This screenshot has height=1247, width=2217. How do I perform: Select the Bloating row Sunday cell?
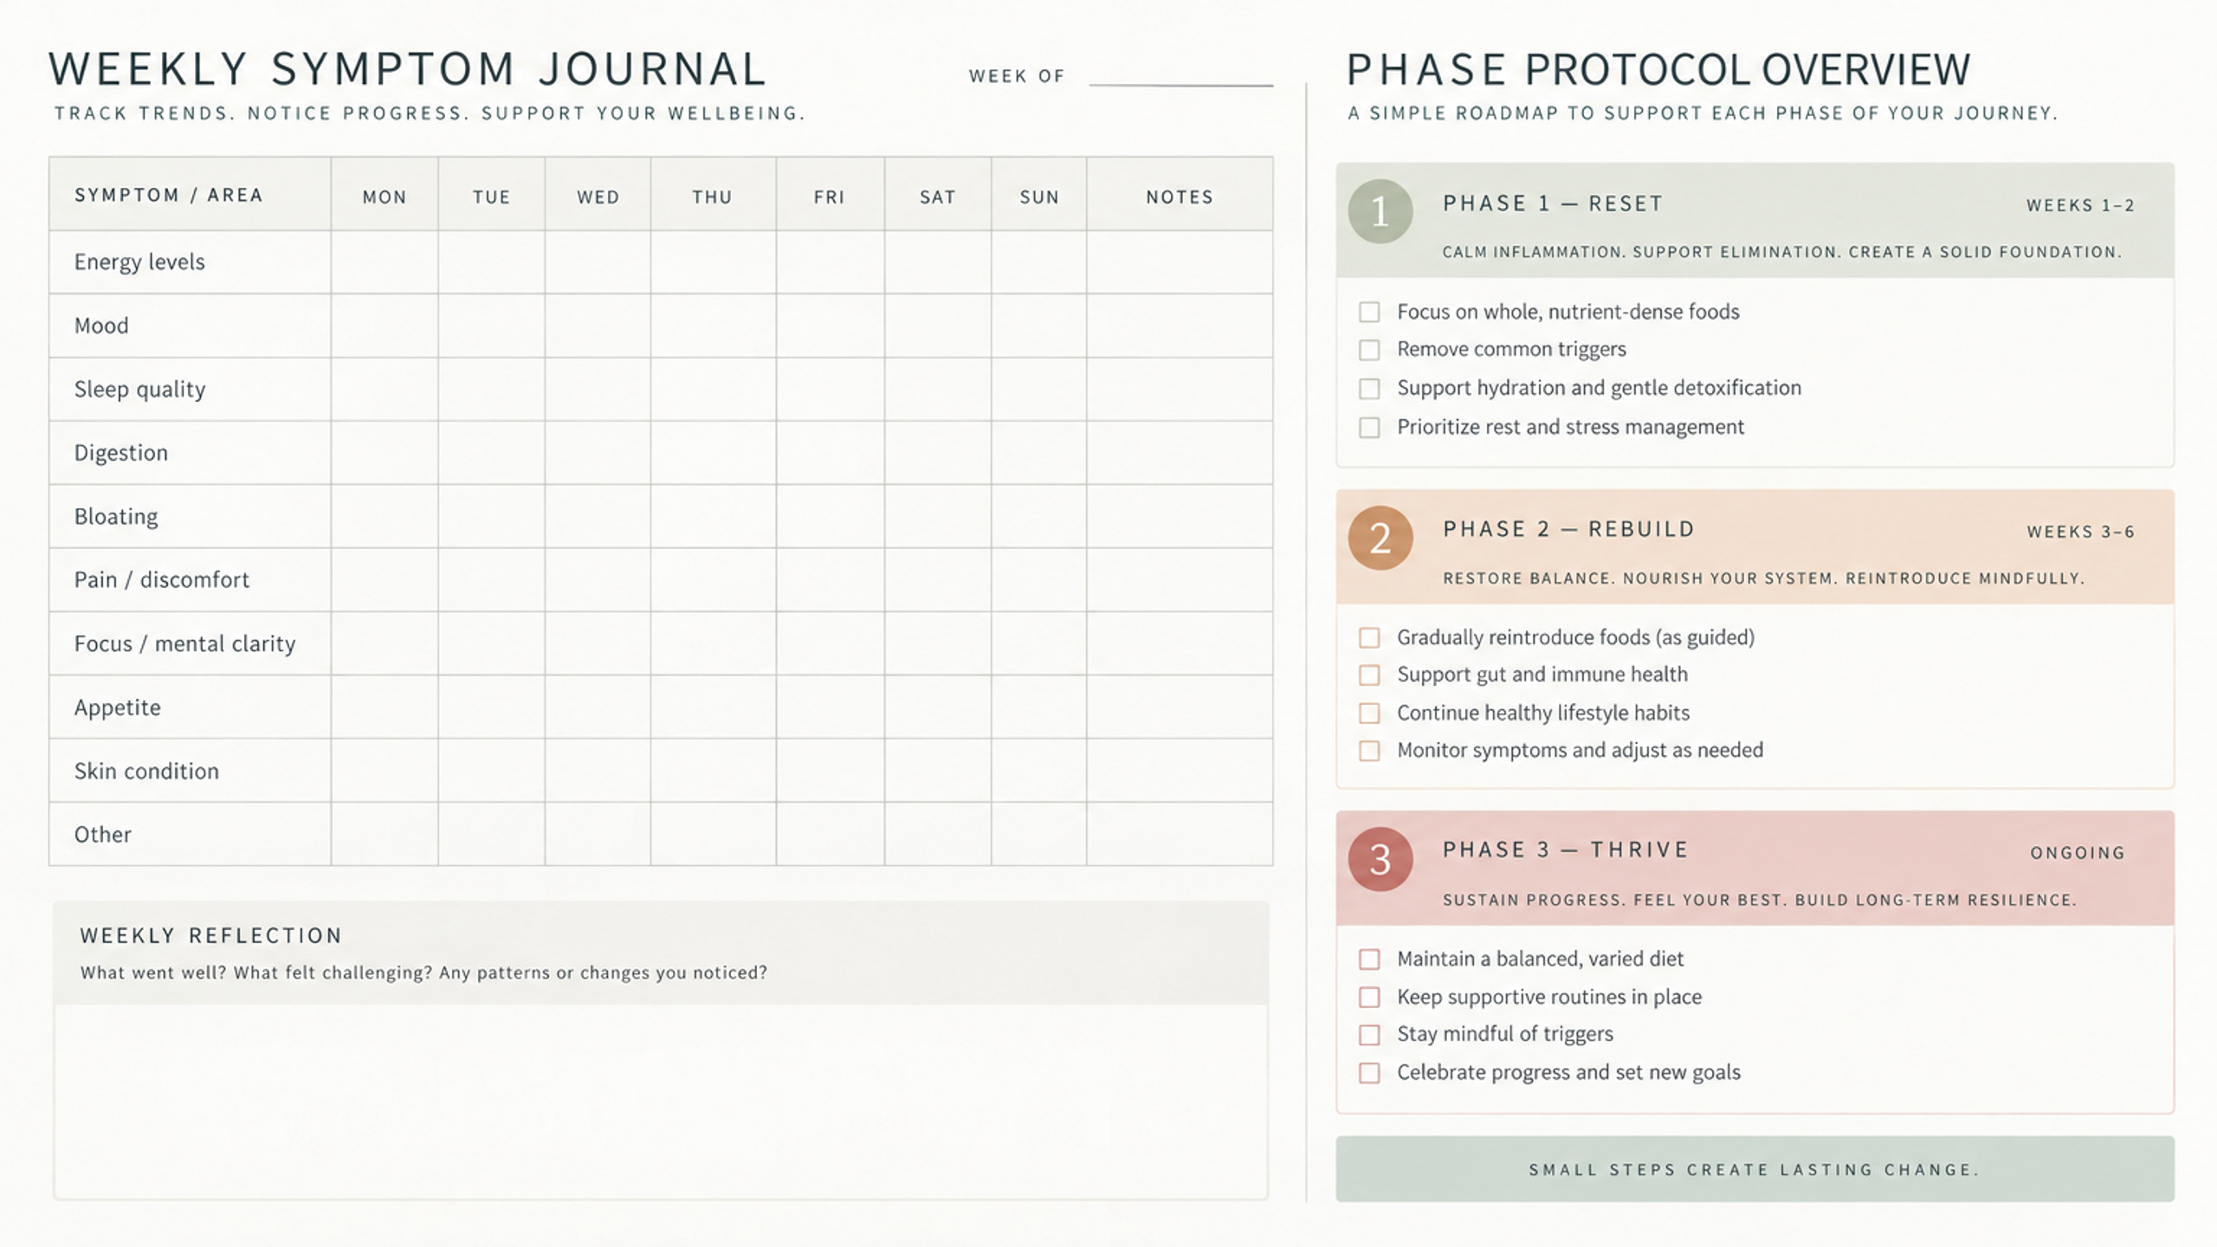click(1038, 516)
